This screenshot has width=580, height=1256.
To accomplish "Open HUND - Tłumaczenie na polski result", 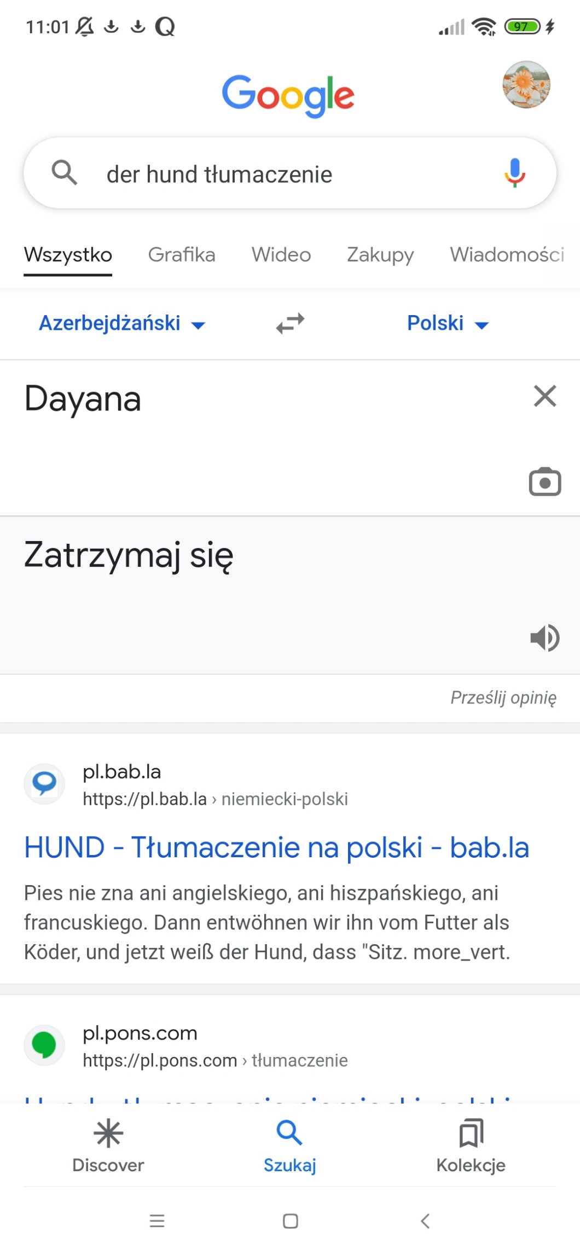I will click(x=276, y=847).
